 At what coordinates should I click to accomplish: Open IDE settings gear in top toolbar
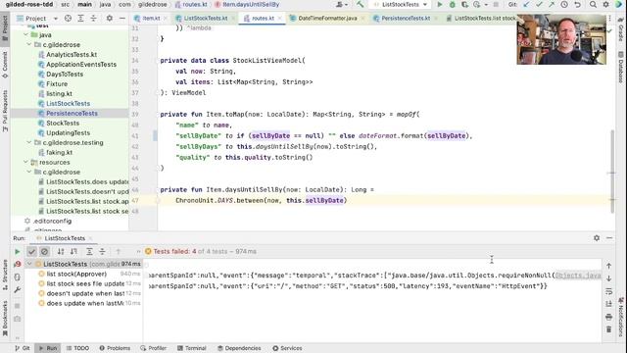point(605,4)
